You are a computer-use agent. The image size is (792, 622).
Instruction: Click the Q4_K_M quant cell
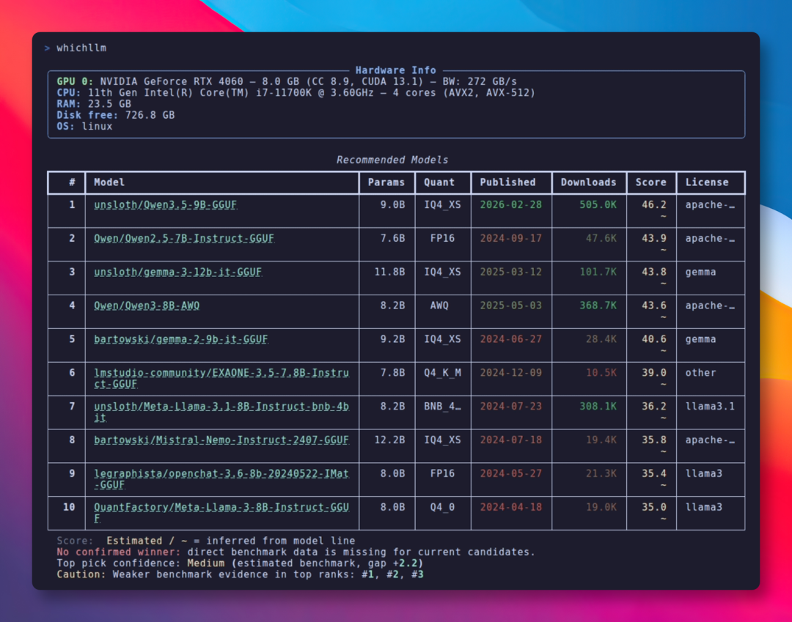442,373
